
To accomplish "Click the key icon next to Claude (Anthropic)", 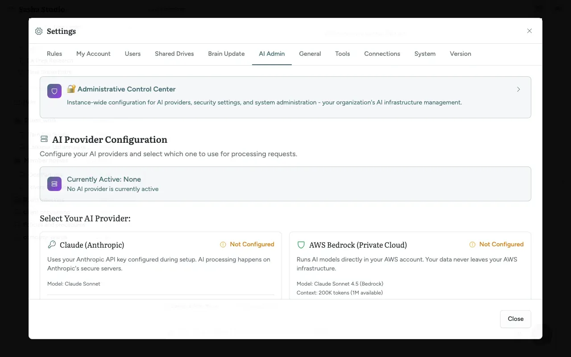I will pos(52,245).
